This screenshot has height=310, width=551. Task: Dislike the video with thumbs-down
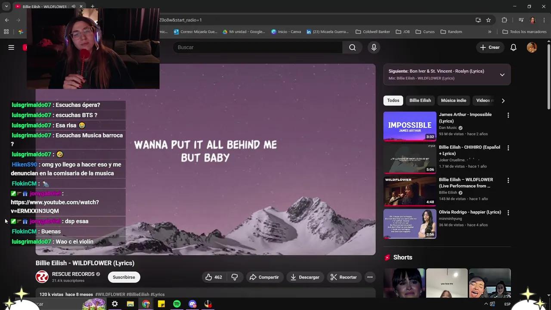(x=235, y=277)
